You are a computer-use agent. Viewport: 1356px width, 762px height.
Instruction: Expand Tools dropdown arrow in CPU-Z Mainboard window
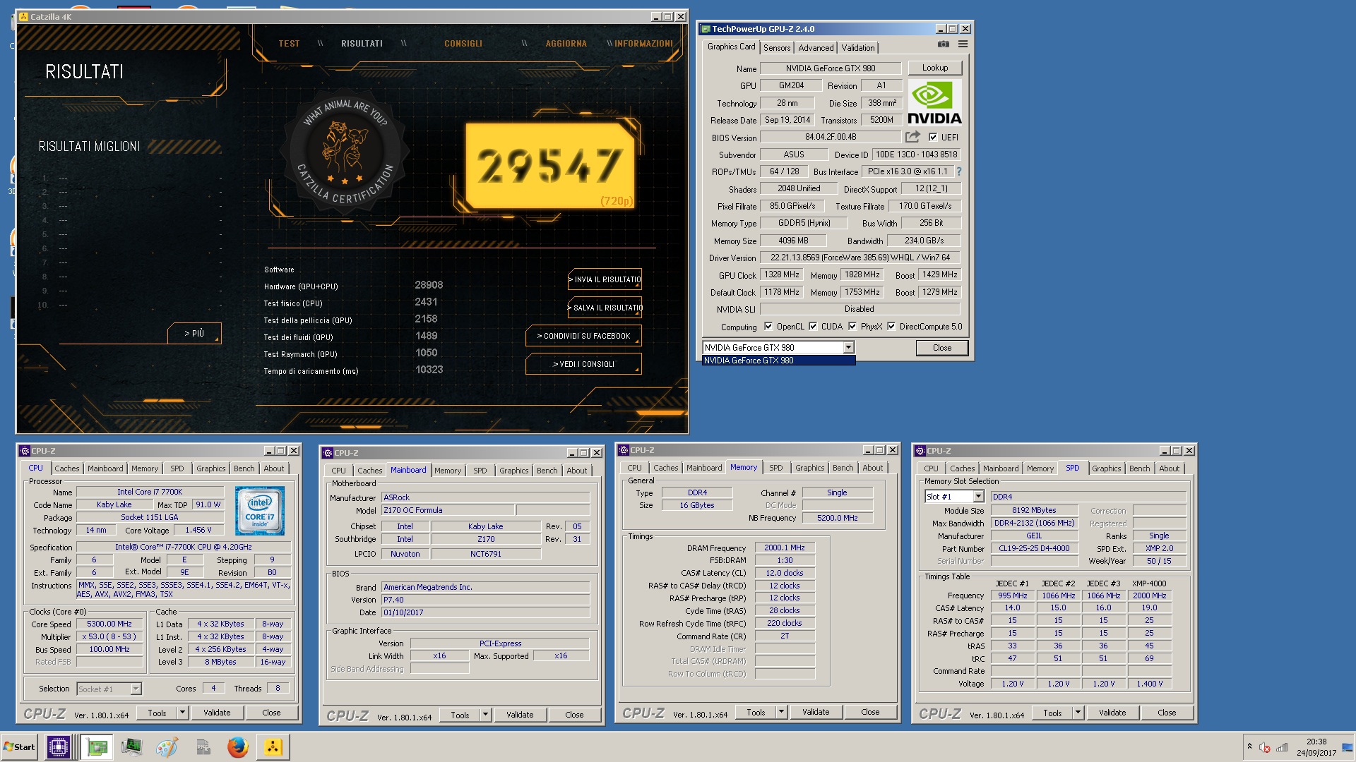[485, 715]
